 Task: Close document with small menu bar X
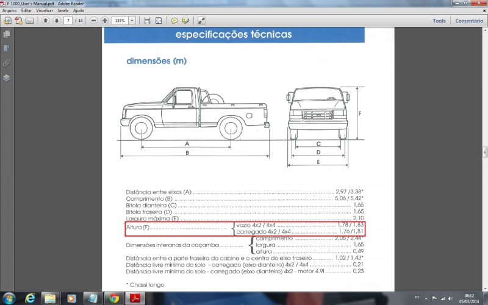point(484,10)
